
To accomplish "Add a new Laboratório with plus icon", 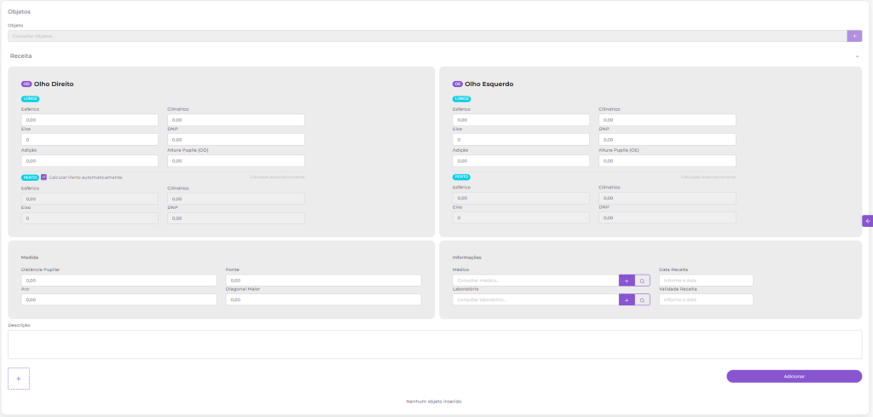I will tap(626, 299).
